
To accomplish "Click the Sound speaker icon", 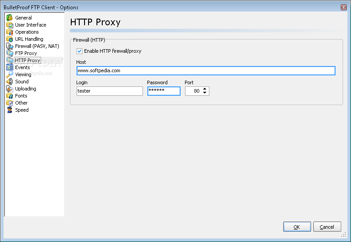I will [10, 82].
